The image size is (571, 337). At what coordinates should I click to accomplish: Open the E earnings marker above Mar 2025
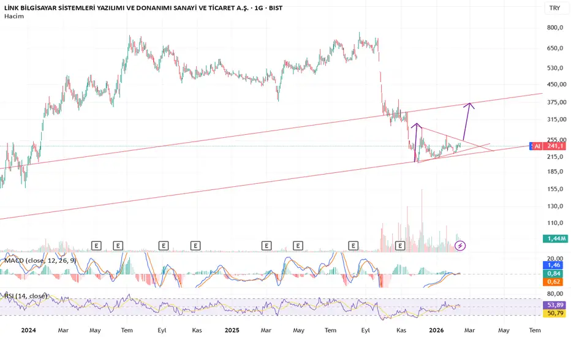[267, 246]
